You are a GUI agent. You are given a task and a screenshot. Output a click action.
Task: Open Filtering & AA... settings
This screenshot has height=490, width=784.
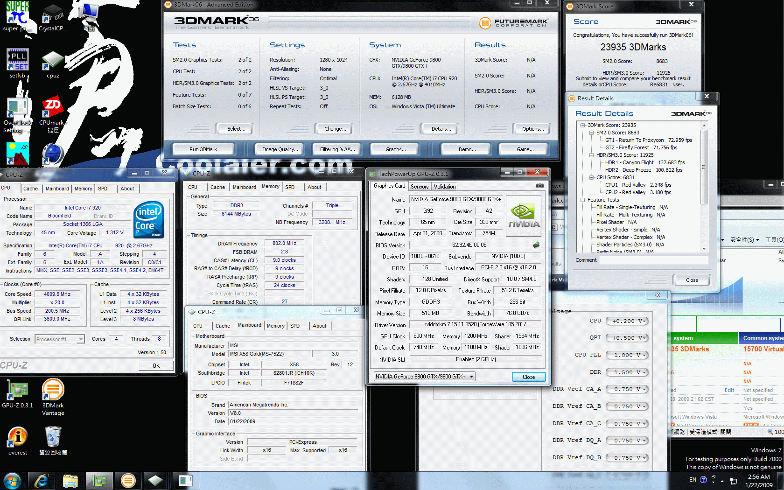click(337, 149)
